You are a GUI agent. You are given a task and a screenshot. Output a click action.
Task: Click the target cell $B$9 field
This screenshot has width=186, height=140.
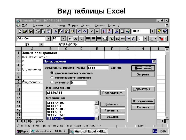click(x=98, y=68)
